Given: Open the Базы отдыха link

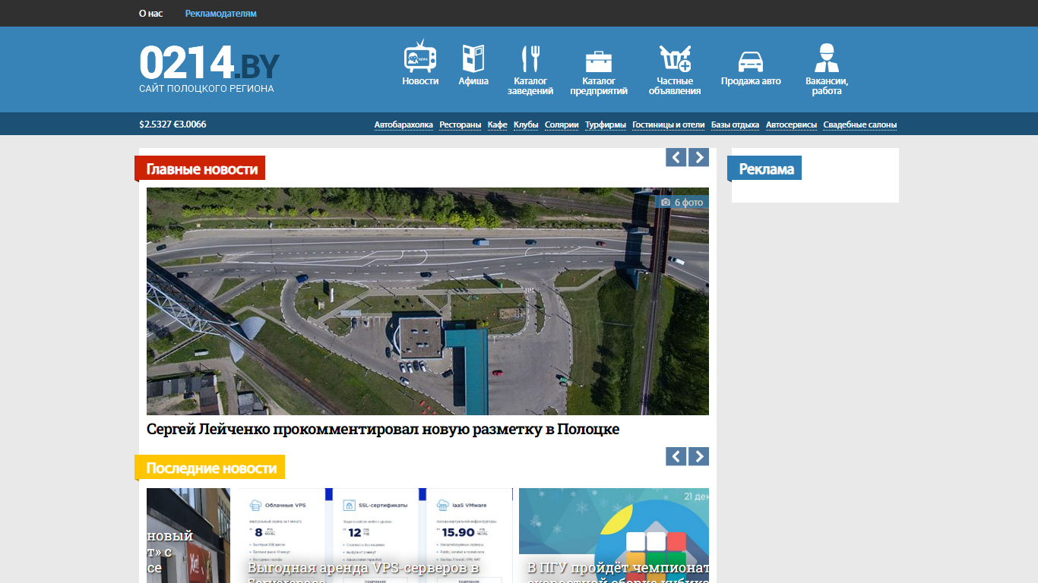Looking at the screenshot, I should (x=735, y=124).
